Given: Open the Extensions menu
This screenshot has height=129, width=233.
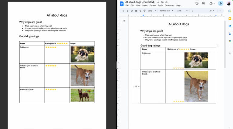Looking at the screenshot, I should 169,5.
